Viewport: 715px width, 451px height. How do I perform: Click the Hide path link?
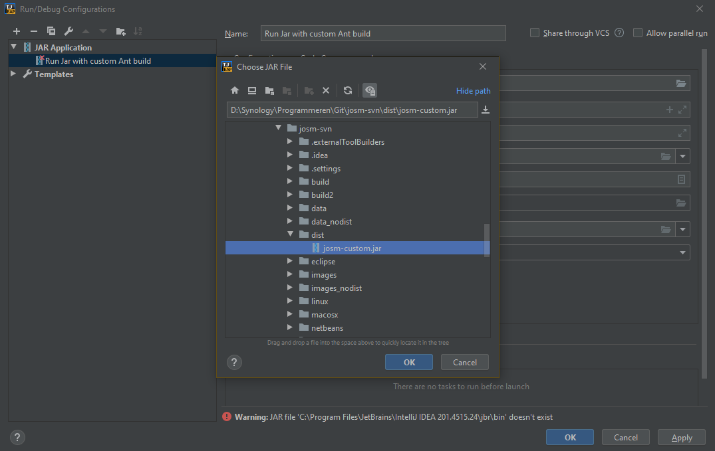[473, 91]
